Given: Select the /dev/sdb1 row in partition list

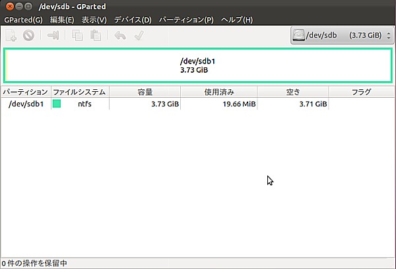Looking at the screenshot, I should pyautogui.click(x=197, y=104).
